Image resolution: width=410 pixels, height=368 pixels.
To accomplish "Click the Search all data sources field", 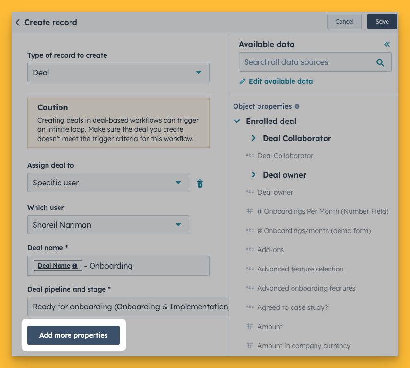I will click(307, 62).
